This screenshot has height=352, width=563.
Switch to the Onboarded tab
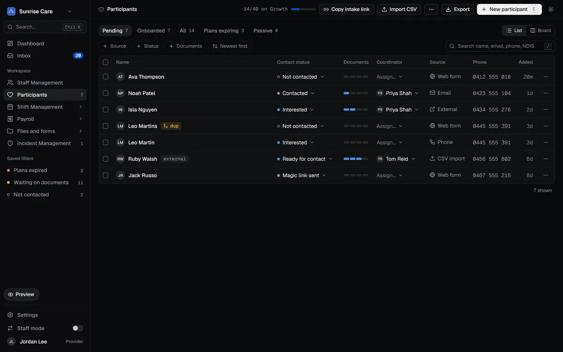154,31
